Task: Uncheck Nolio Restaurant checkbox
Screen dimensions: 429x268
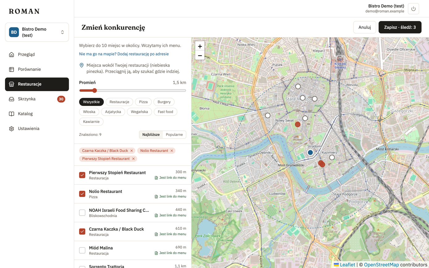Action: (82, 194)
